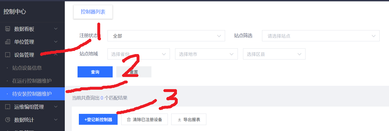
Task: Click the 单位管理 building icon
Action: (8, 42)
